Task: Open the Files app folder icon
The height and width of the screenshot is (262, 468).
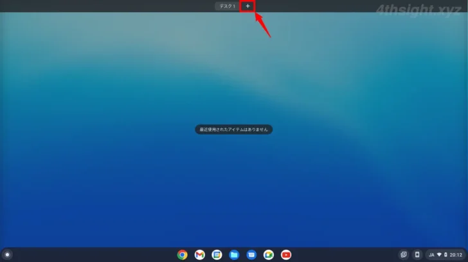Action: [x=234, y=255]
